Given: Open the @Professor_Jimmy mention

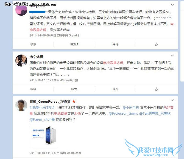Looking at the screenshot, I should (123, 114).
